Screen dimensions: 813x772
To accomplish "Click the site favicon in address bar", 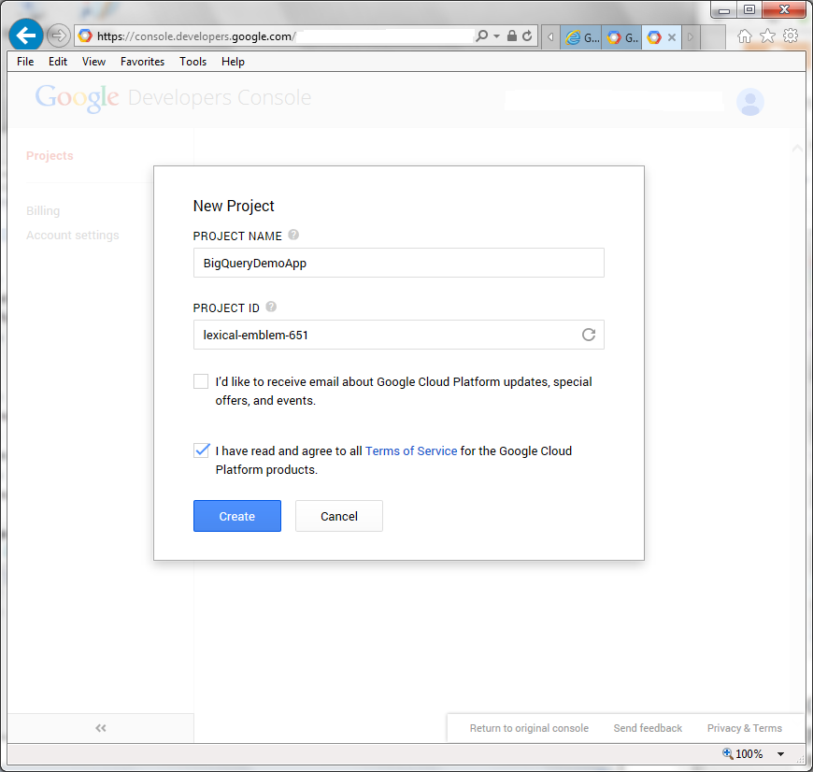I will point(85,36).
